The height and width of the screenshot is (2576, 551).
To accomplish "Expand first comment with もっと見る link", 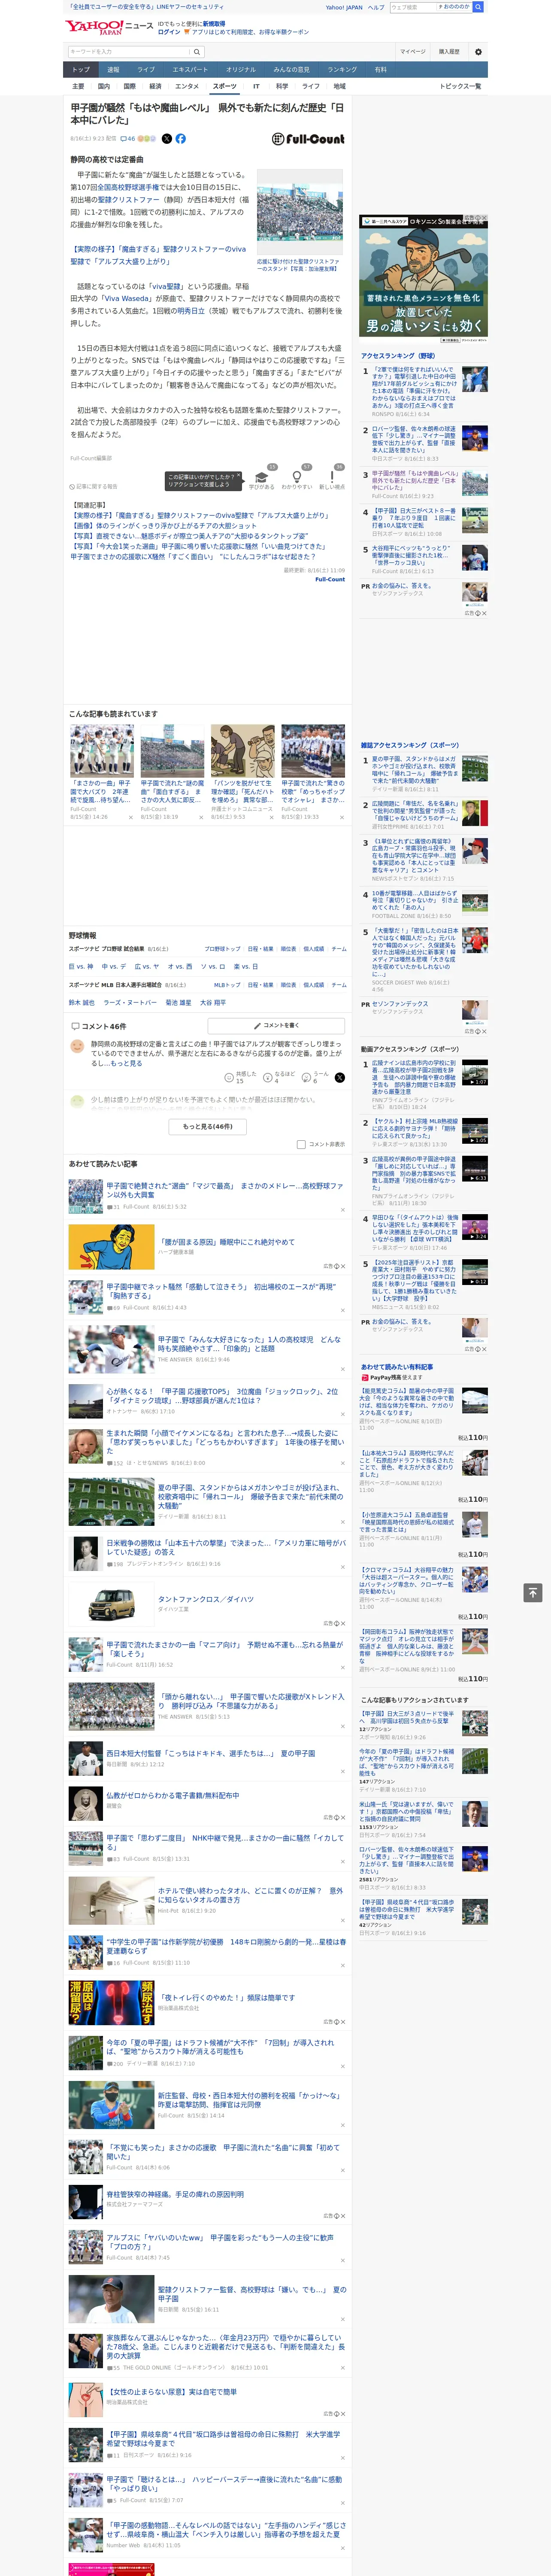I will click(x=127, y=1063).
